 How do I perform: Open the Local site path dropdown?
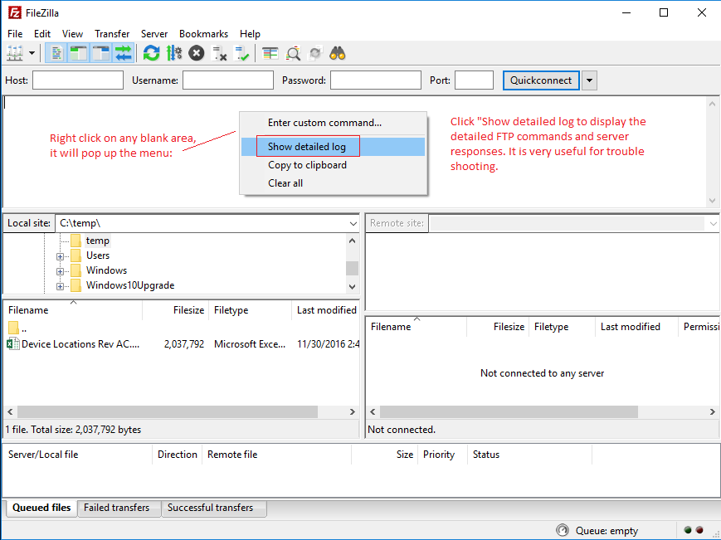pyautogui.click(x=353, y=223)
